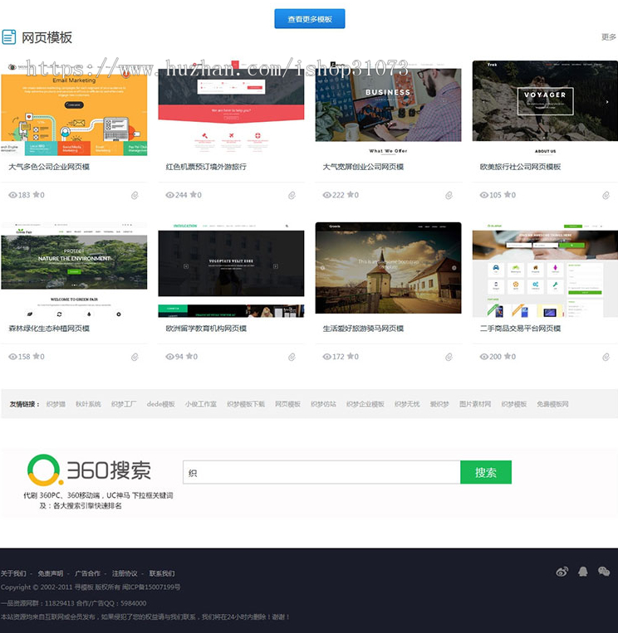Click the WeChat icon in footer
Image resolution: width=618 pixels, height=633 pixels.
[x=604, y=572]
